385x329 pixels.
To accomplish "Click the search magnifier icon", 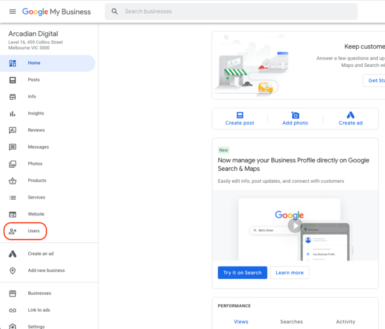I will point(115,11).
